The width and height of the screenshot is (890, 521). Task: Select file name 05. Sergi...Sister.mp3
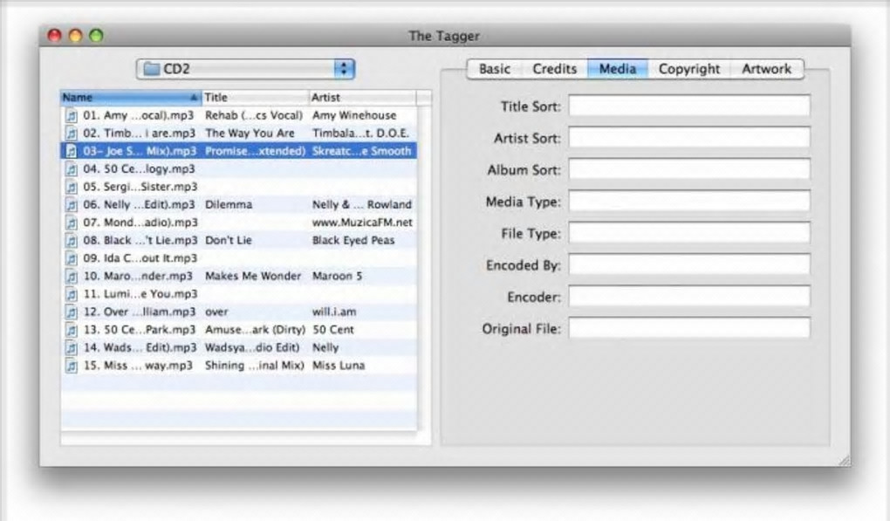[140, 188]
